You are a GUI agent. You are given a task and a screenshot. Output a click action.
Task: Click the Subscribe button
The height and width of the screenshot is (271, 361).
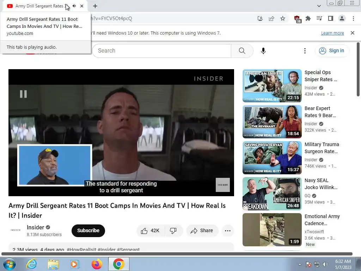[x=88, y=230]
